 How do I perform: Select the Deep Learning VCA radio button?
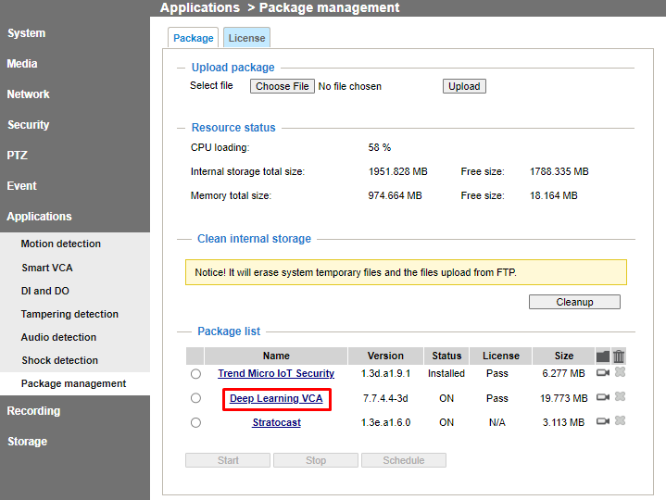[195, 398]
